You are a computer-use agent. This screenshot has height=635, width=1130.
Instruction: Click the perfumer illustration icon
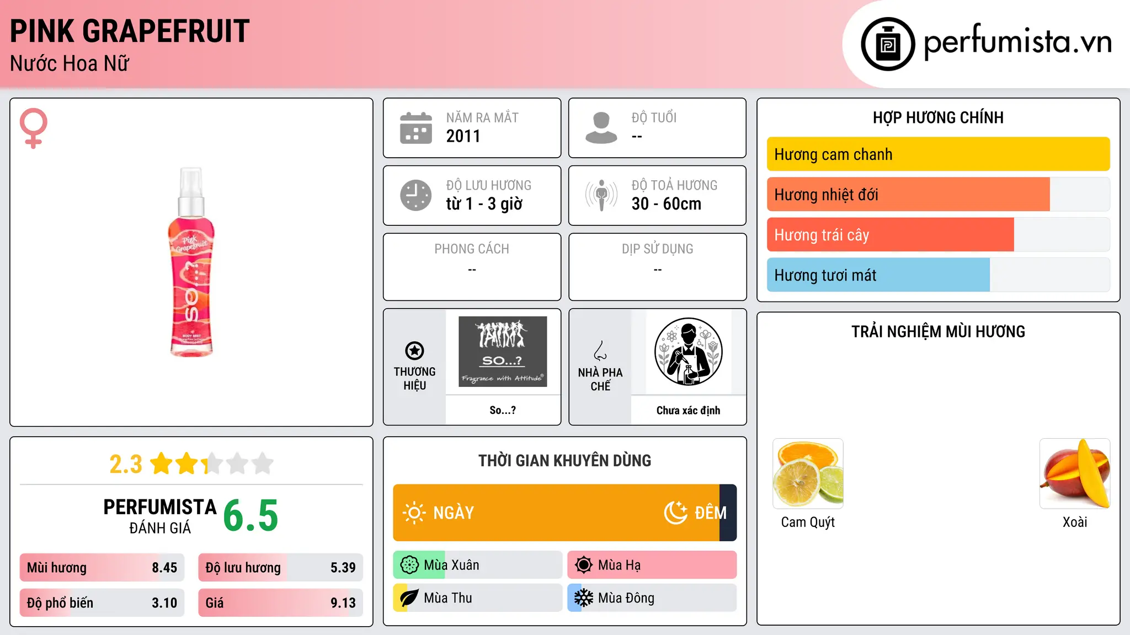point(688,352)
